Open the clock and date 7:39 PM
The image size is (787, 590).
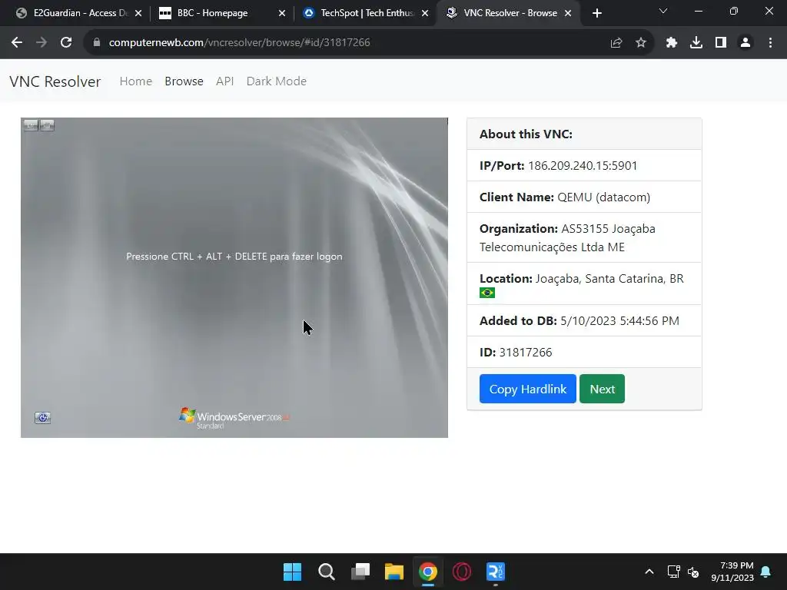click(x=732, y=572)
